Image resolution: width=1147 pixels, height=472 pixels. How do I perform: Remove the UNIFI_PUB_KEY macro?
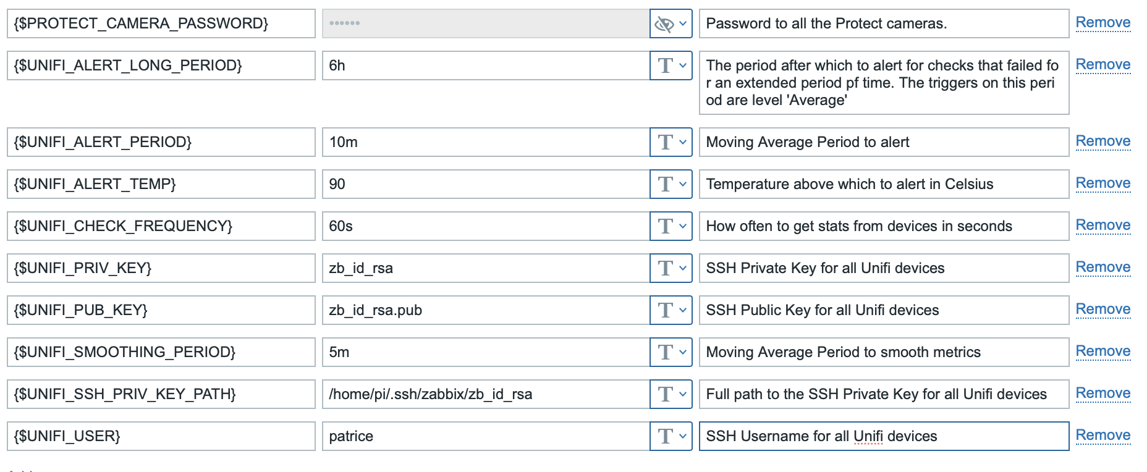tap(1103, 310)
